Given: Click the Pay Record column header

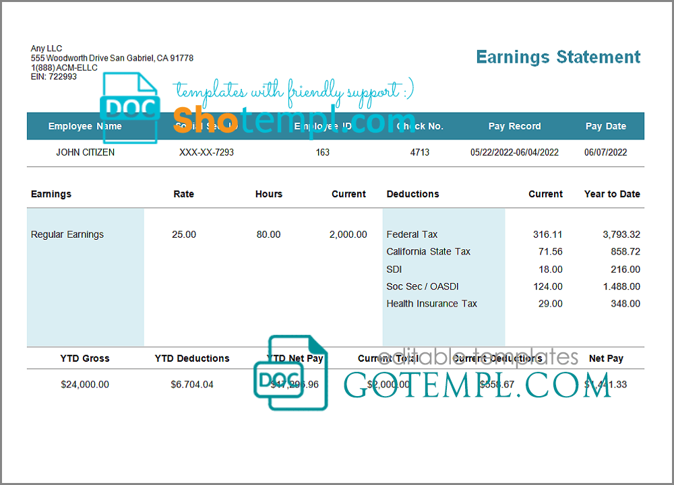Looking at the screenshot, I should 514,126.
